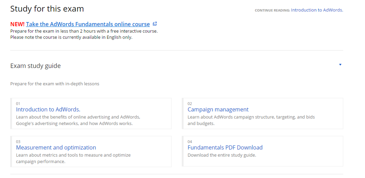Click the CONTINUE READING label text
This screenshot has width=365, height=178.
pos(272,10)
